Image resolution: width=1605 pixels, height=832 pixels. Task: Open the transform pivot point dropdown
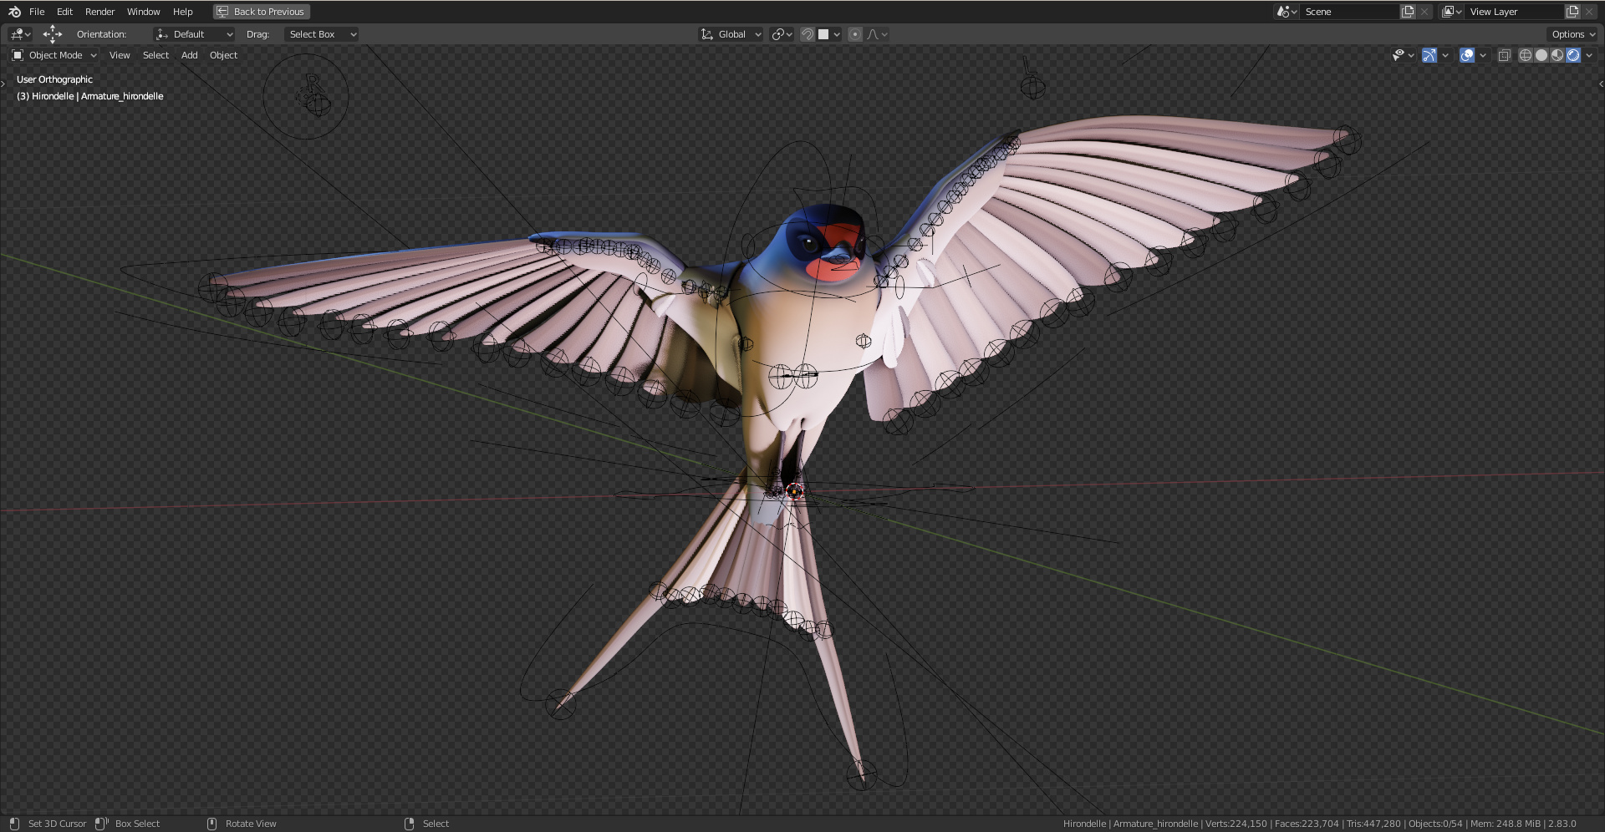pyautogui.click(x=782, y=34)
